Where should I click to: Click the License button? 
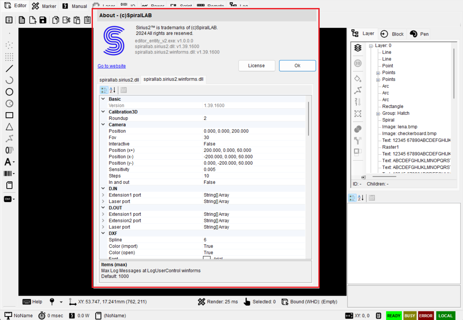click(257, 66)
